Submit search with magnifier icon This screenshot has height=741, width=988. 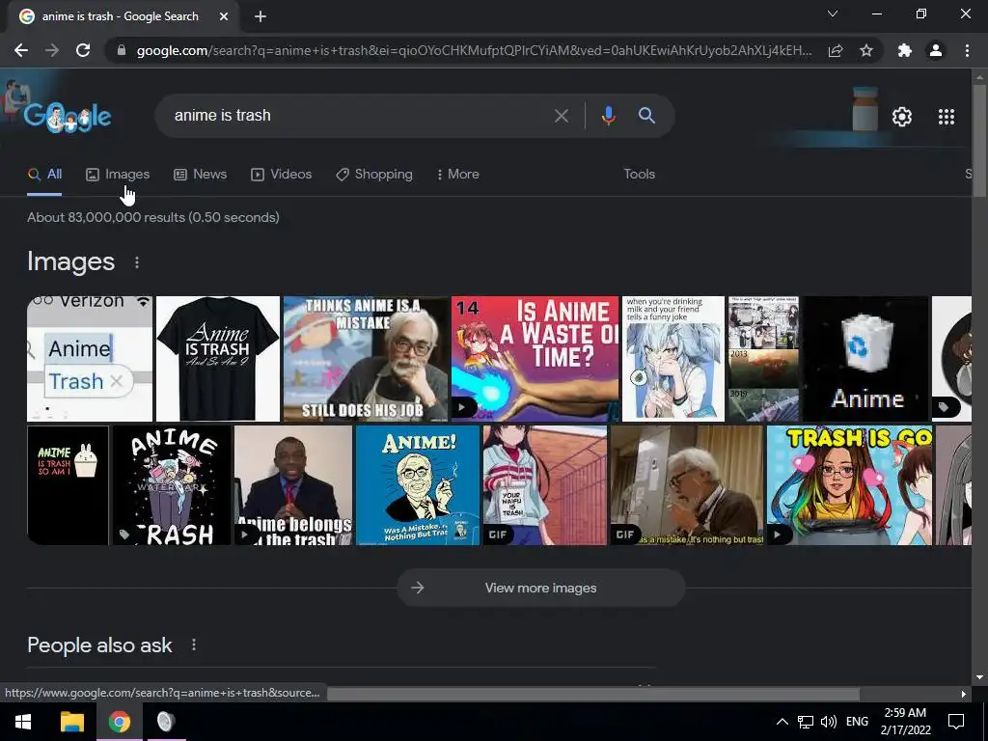[646, 116]
